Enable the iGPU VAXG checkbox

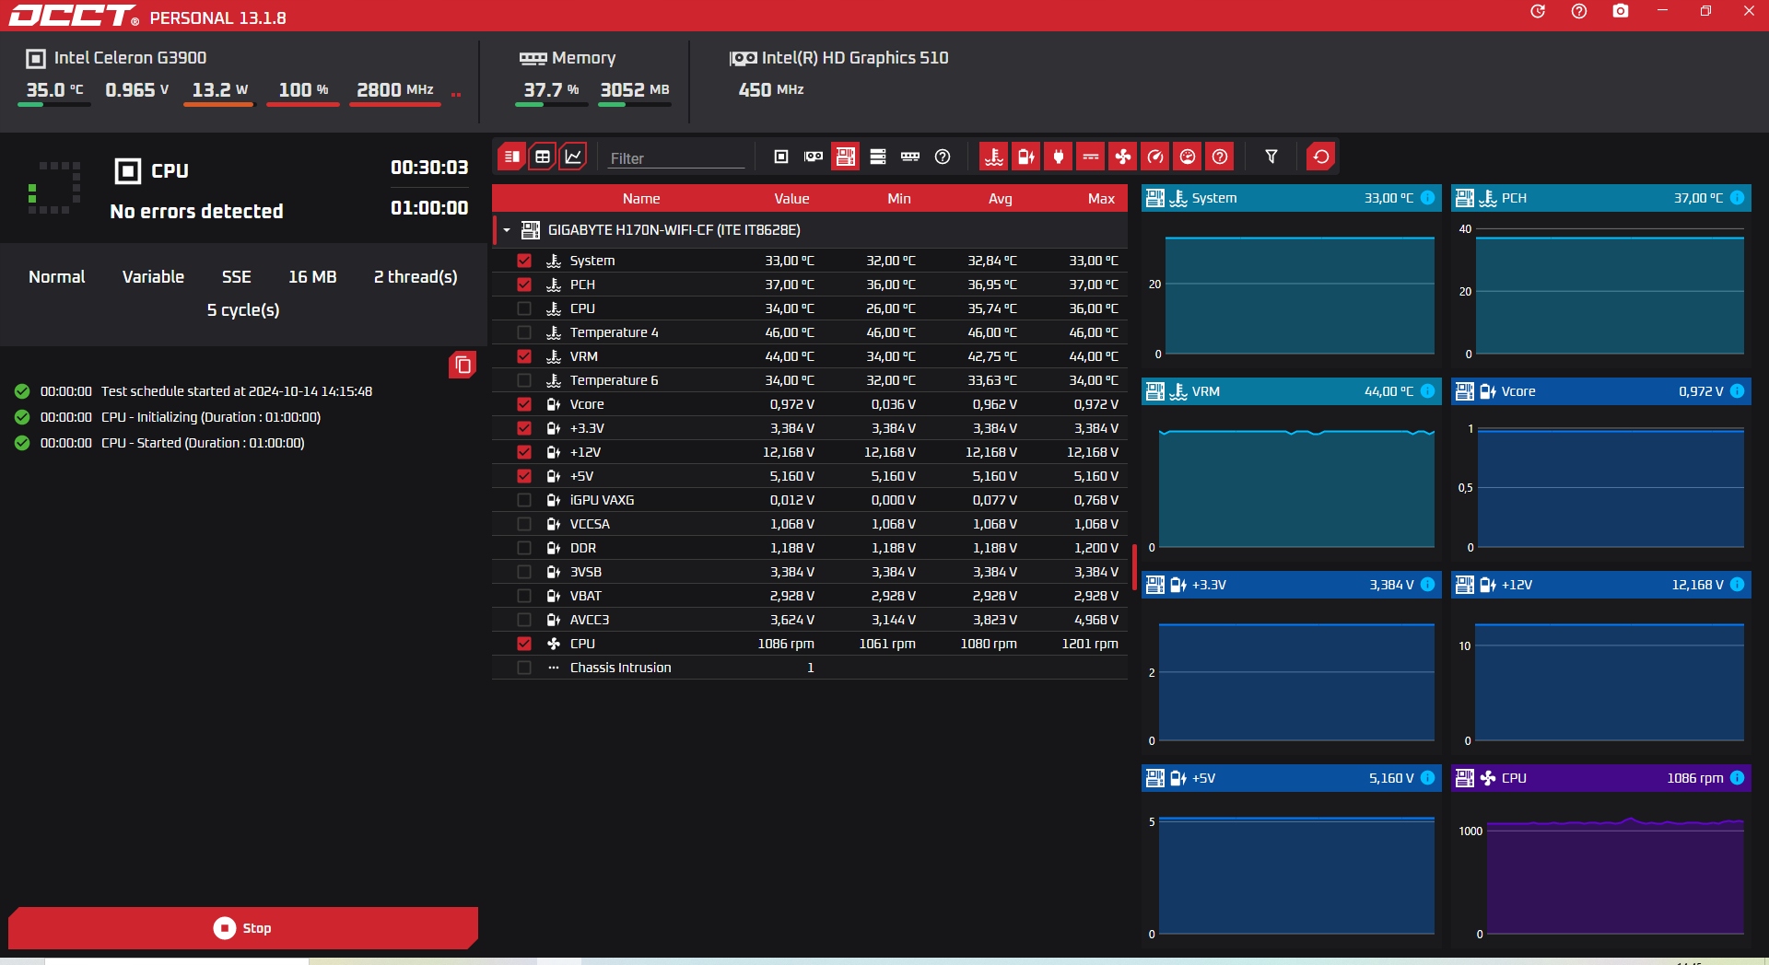[x=524, y=500]
